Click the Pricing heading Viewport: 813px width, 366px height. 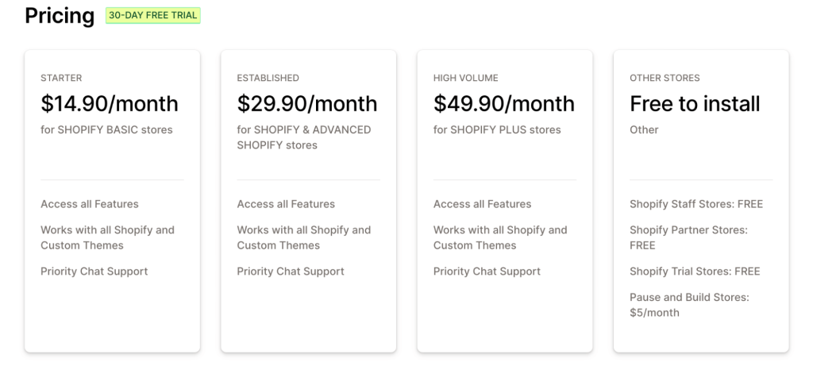tap(60, 16)
